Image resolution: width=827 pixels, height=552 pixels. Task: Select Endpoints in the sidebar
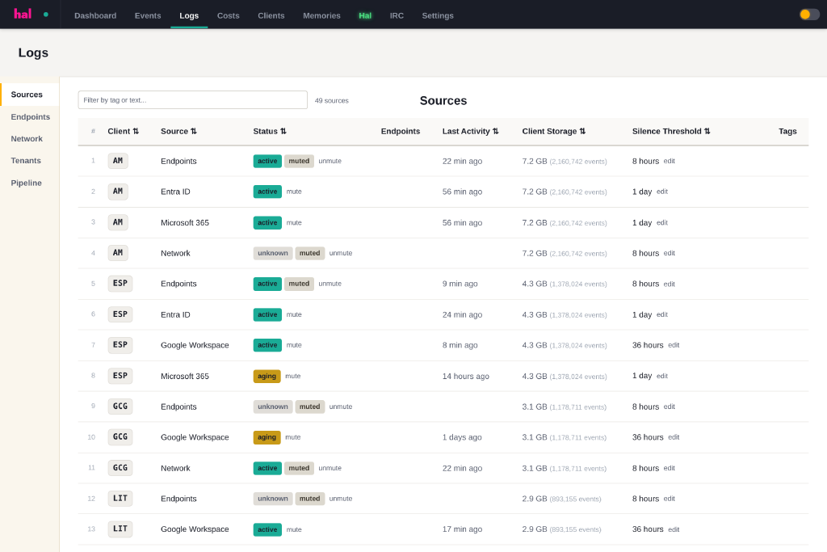(x=31, y=116)
